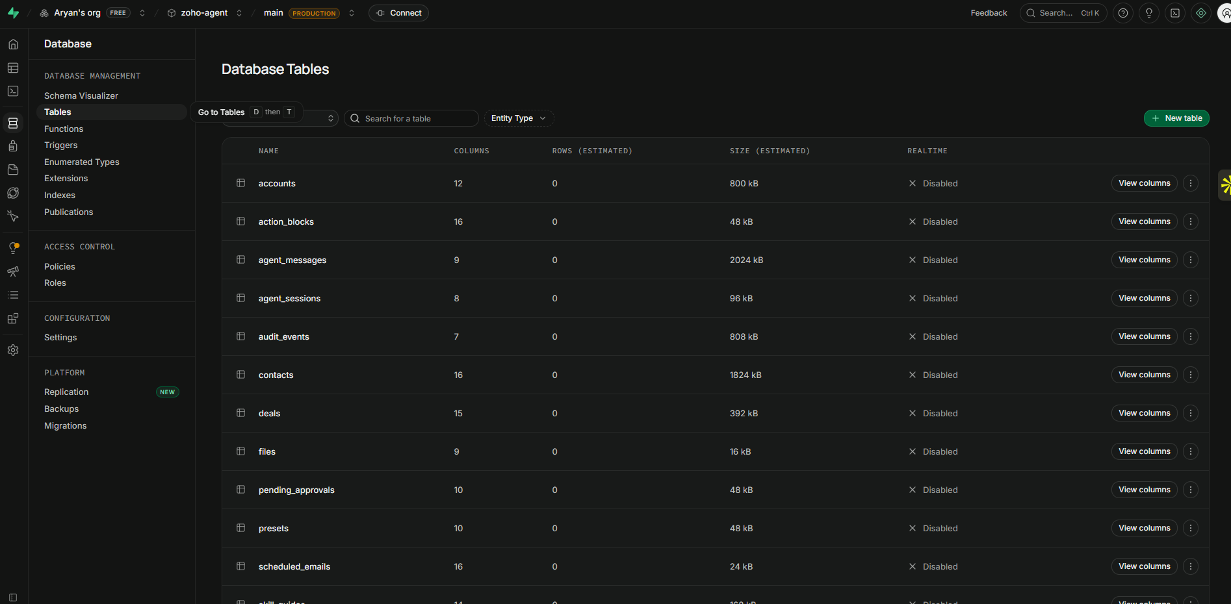This screenshot has width=1231, height=604.
Task: Open Functions in Database menu
Action: point(64,129)
